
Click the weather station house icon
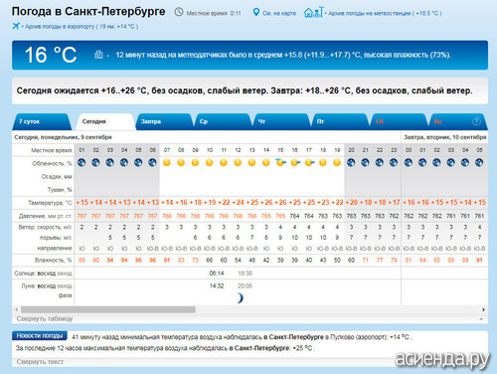(x=313, y=12)
